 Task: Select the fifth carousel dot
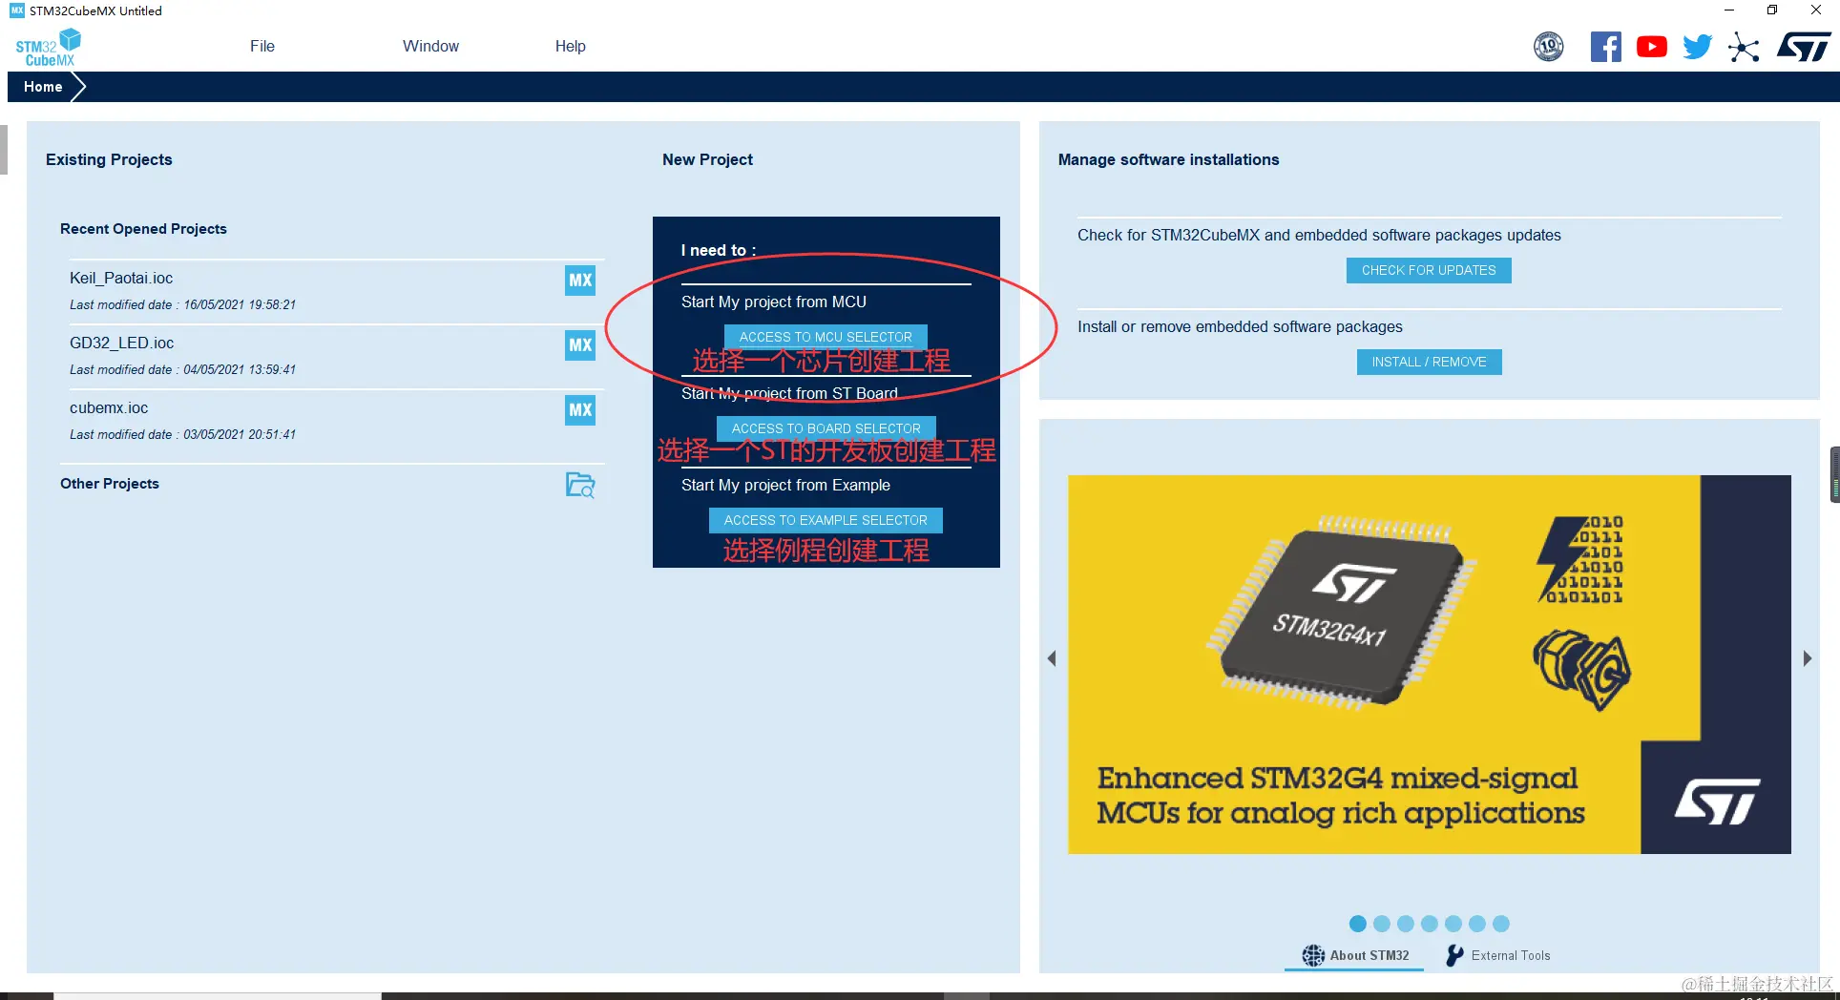tap(1453, 924)
